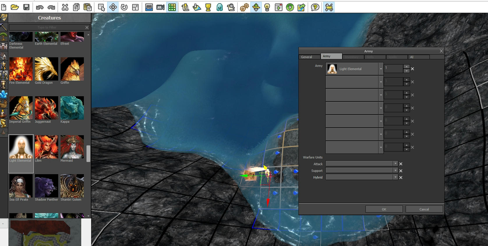Toggle the crossed tools icon at toolbar end
Image resolution: width=488 pixels, height=246 pixels.
click(x=329, y=7)
